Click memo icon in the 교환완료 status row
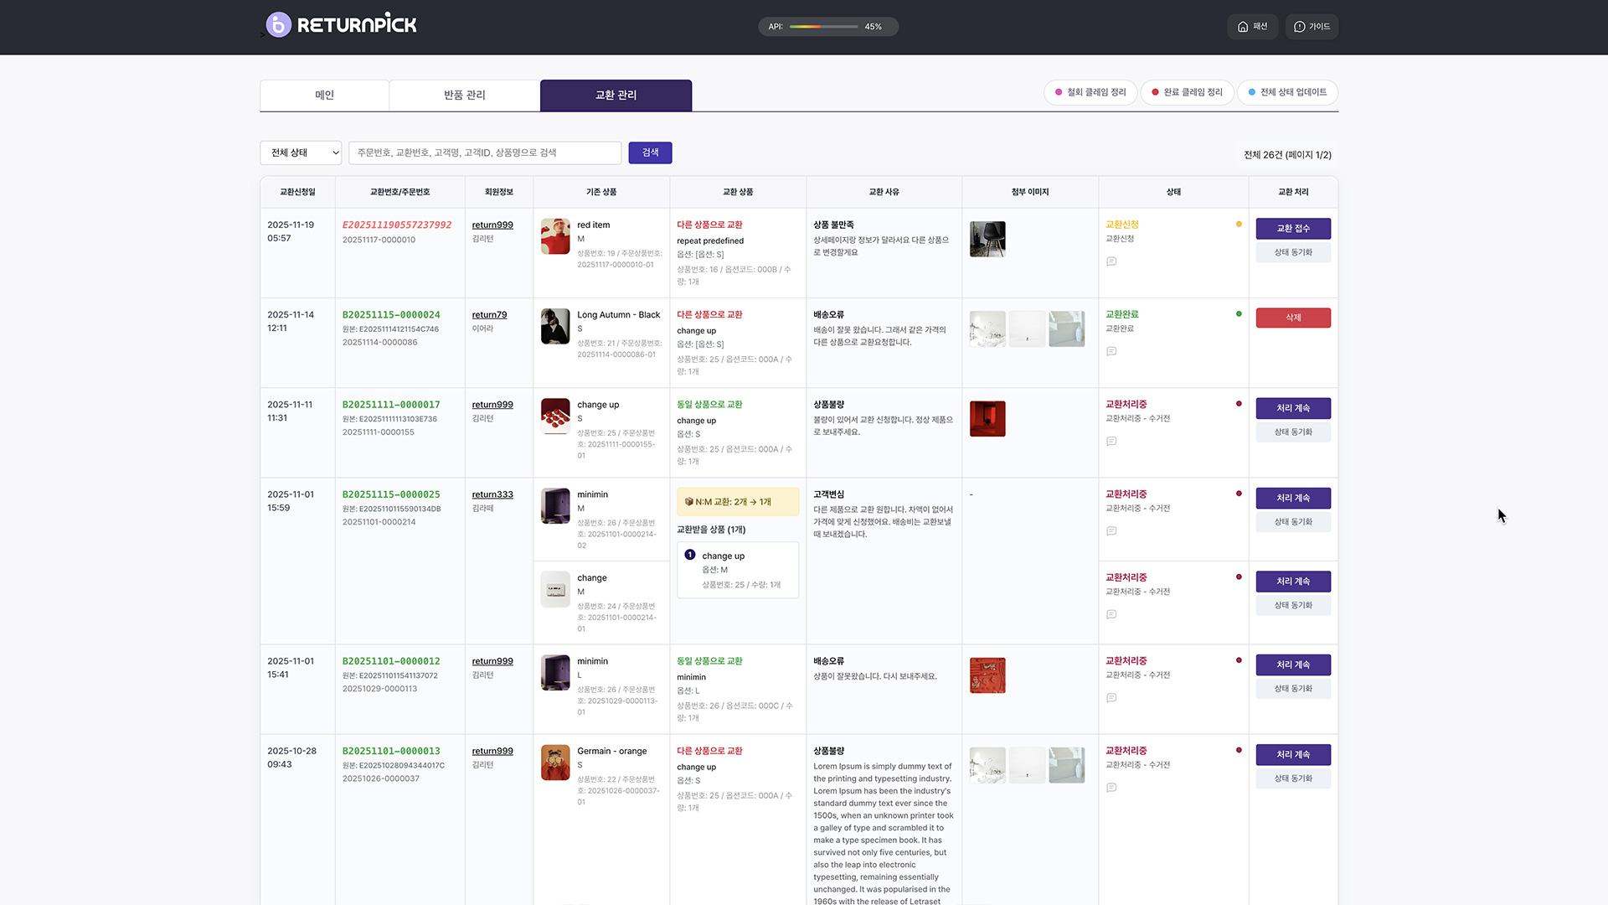 [1111, 351]
